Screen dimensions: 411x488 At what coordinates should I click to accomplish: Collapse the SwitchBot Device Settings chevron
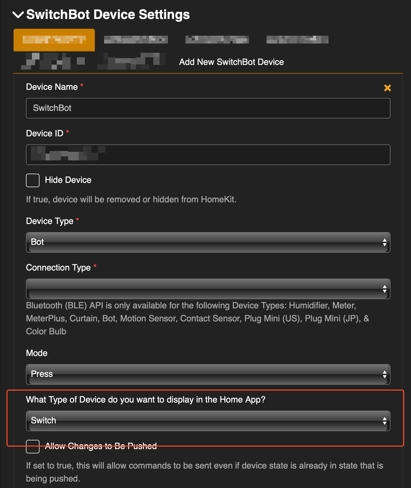(x=18, y=15)
